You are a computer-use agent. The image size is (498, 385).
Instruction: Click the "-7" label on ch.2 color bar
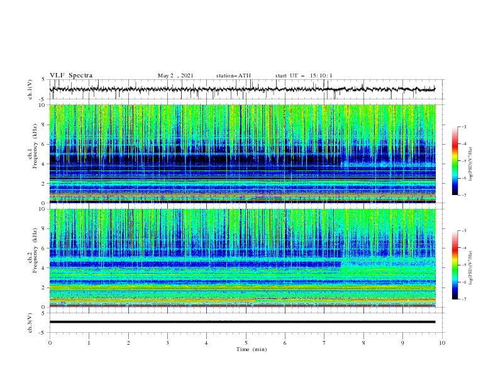tap(463, 299)
